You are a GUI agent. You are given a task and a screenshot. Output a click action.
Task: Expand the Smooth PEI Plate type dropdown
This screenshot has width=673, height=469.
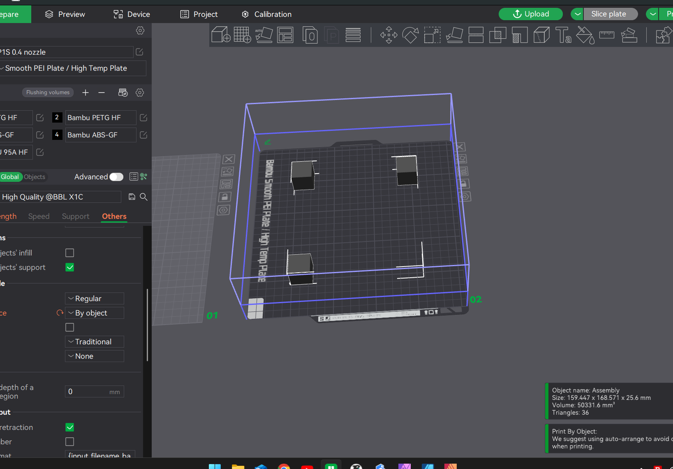[x=72, y=68]
